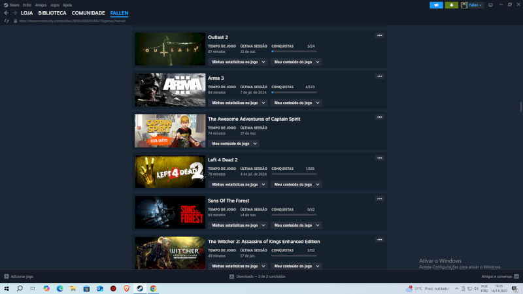
Task: Open the Outlast 2 game title link
Action: click(x=218, y=37)
